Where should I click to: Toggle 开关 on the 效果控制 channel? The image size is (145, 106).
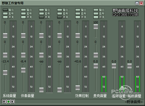78,17
